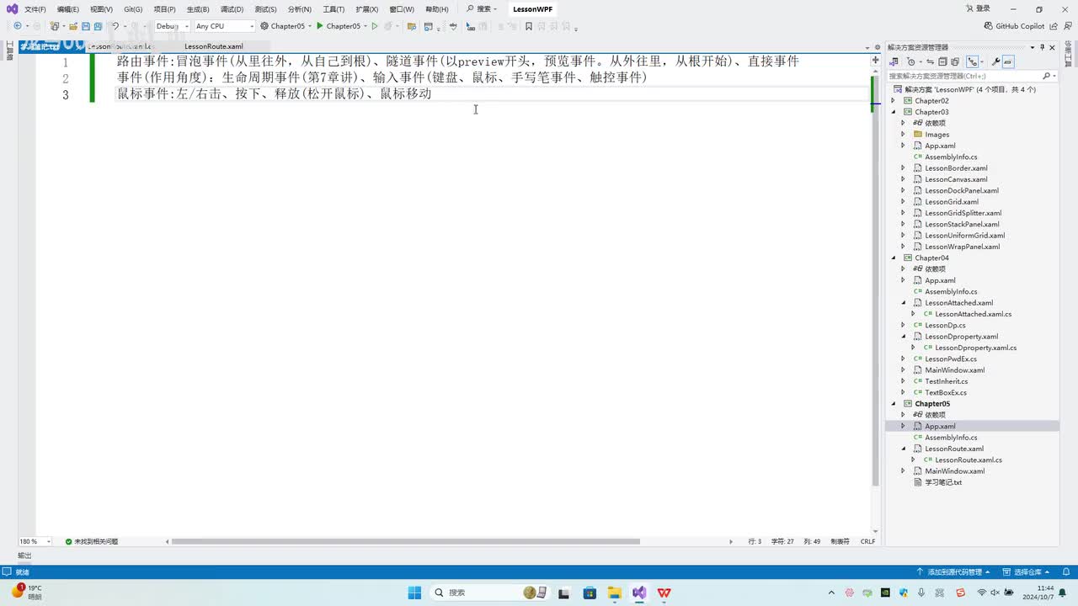Click Collapse All icon in Solution Explorer
Image resolution: width=1078 pixels, height=606 pixels.
tap(942, 61)
